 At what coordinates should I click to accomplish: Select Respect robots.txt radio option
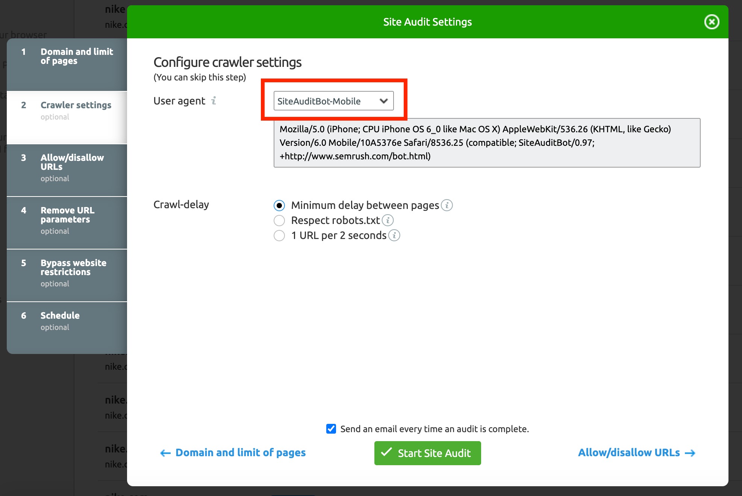coord(279,221)
